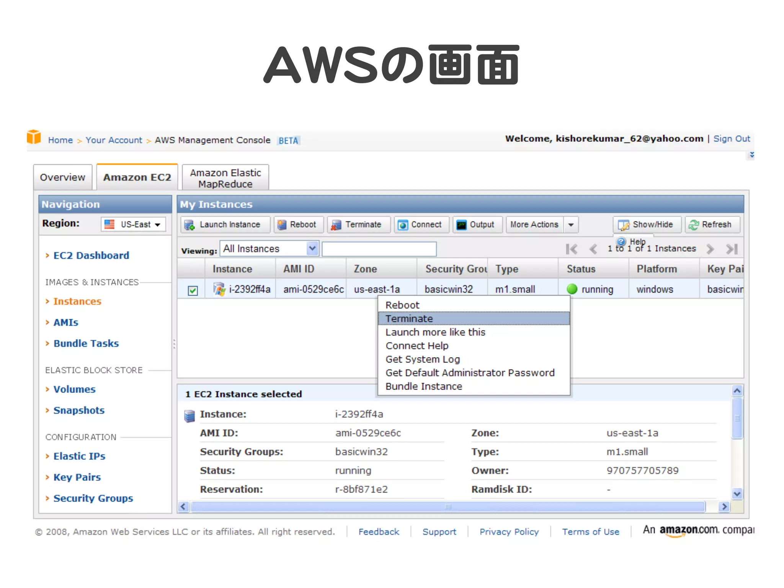Click the instance filter text field
The height and width of the screenshot is (588, 784).
coord(379,249)
